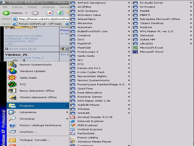Open the Gadu-Gadu sun icon in Start menu
The height and width of the screenshot is (146, 194).
pyautogui.click(x=12, y=78)
